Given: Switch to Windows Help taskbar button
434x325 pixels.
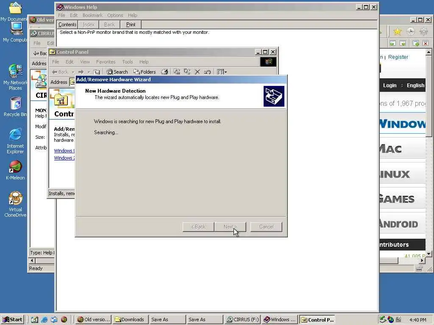Looking at the screenshot, I should point(280,319).
